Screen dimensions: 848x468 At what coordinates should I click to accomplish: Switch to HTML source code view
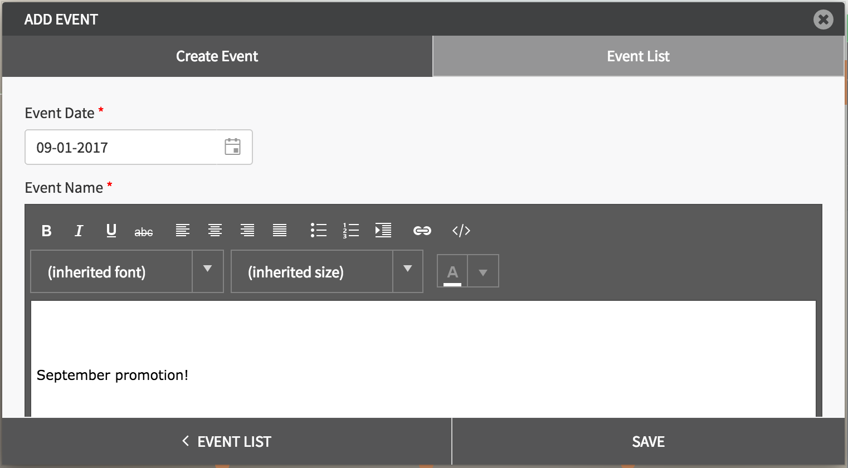click(x=461, y=231)
